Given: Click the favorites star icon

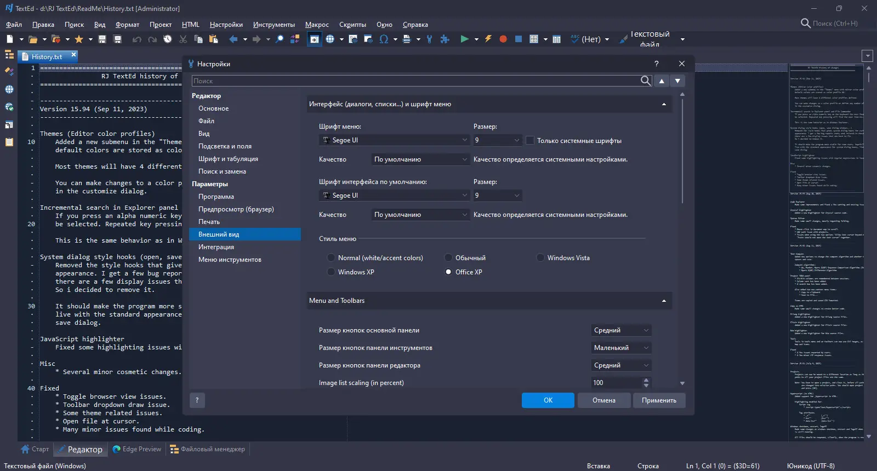Looking at the screenshot, I should pos(79,39).
